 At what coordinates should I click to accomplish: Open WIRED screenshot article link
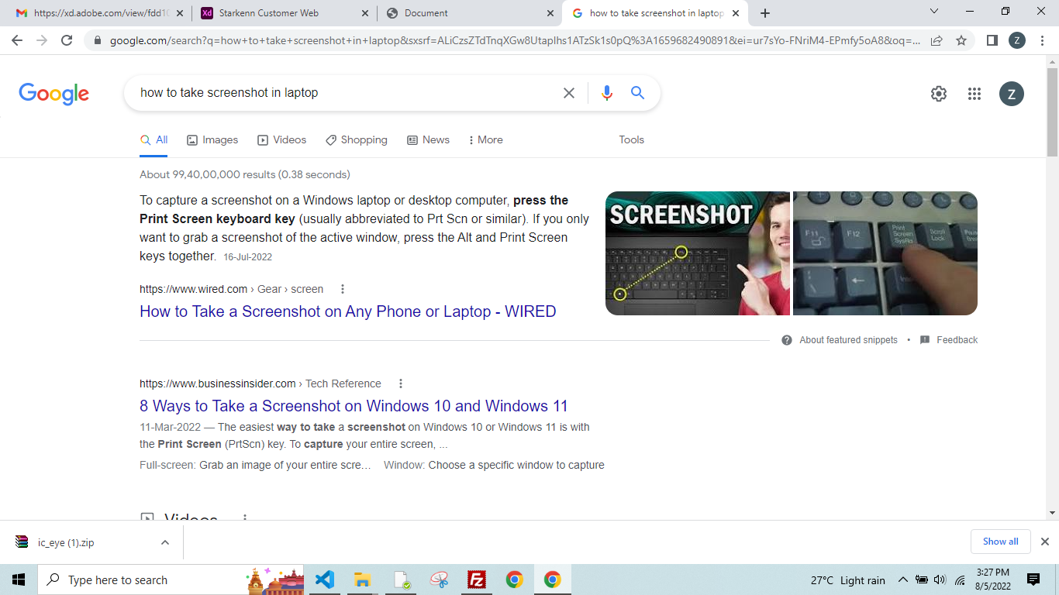coord(348,311)
